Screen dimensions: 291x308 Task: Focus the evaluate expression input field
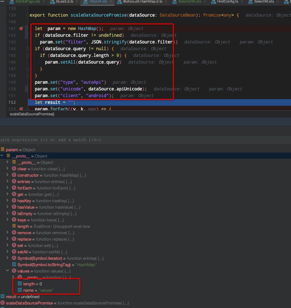tap(145, 140)
